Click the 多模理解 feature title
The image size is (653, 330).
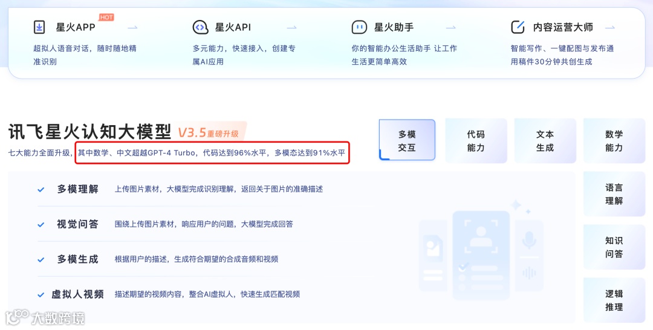77,189
